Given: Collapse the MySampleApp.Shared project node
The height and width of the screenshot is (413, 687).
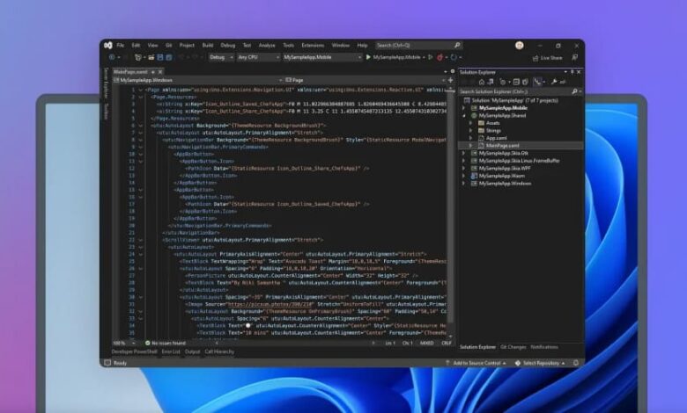Looking at the screenshot, I should (463, 116).
